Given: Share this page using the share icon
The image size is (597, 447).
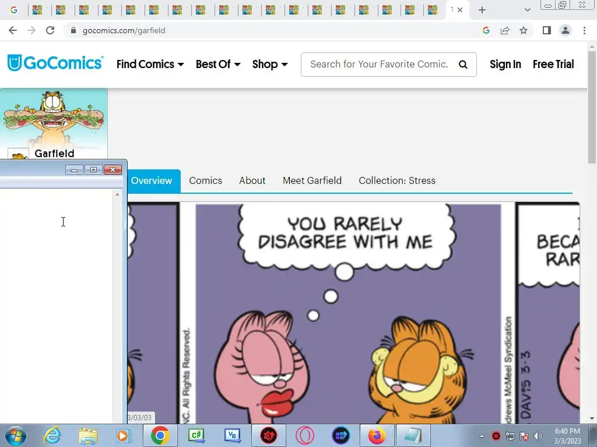Looking at the screenshot, I should point(505,30).
